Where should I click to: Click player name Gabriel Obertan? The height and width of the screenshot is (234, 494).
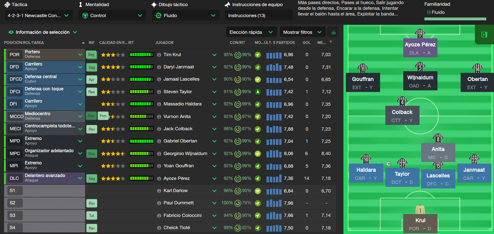point(180,141)
